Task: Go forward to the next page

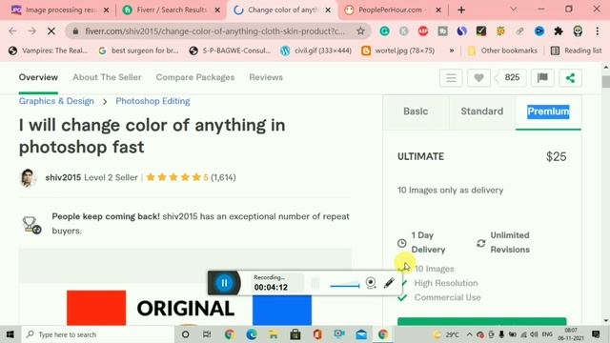Action: click(31, 31)
